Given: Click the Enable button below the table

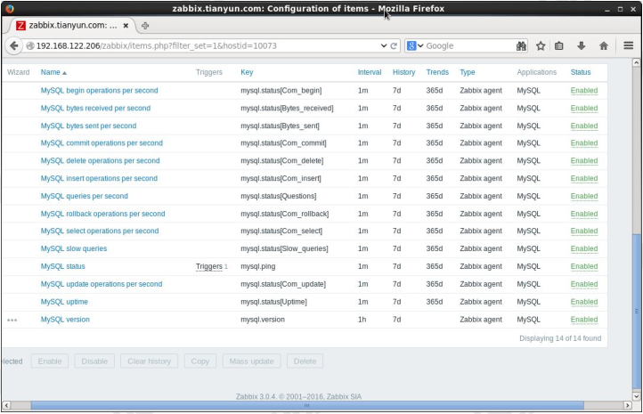Looking at the screenshot, I should (50, 361).
